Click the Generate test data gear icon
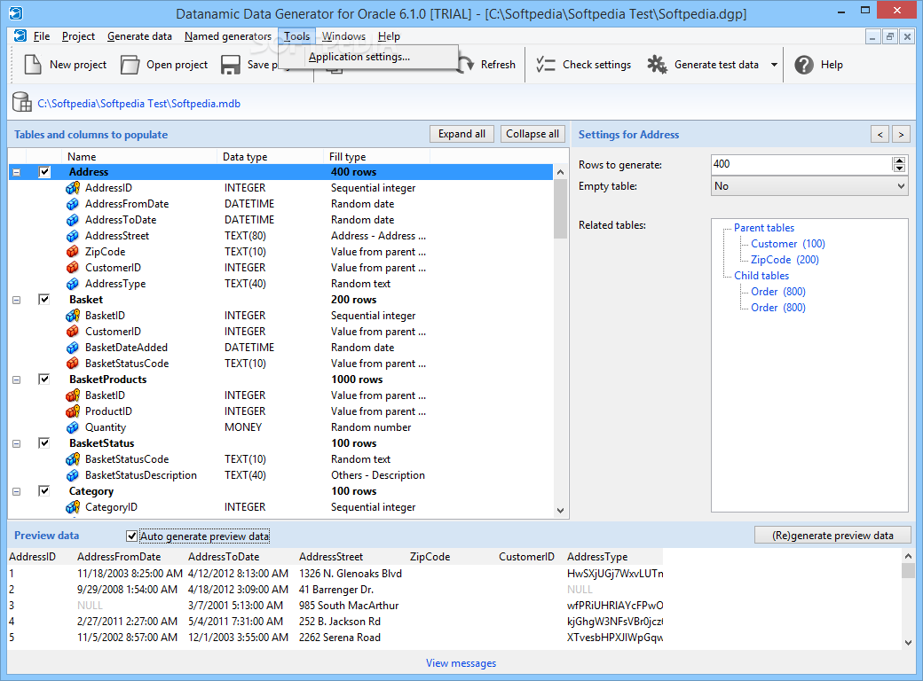The height and width of the screenshot is (681, 923). click(657, 65)
